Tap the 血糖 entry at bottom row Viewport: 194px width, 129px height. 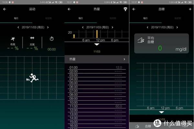148,126
